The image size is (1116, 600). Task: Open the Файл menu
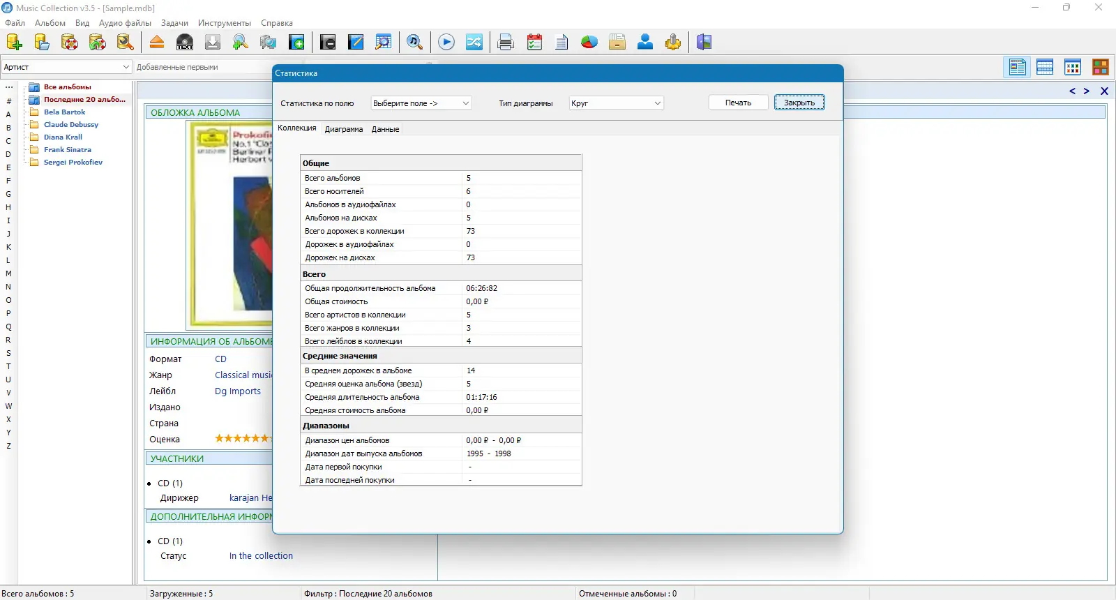click(15, 23)
